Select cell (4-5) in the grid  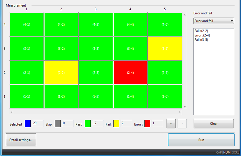165,24
